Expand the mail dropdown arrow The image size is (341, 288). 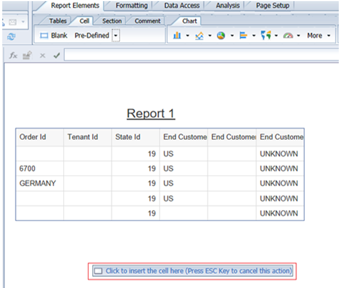coord(23,22)
